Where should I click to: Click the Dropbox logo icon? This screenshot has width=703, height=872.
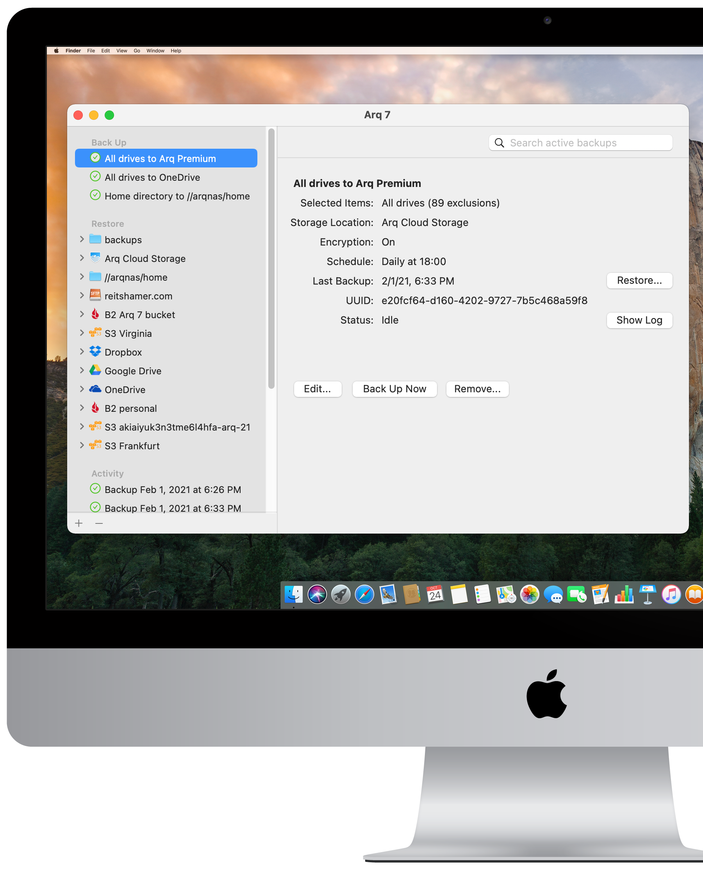[x=95, y=351]
